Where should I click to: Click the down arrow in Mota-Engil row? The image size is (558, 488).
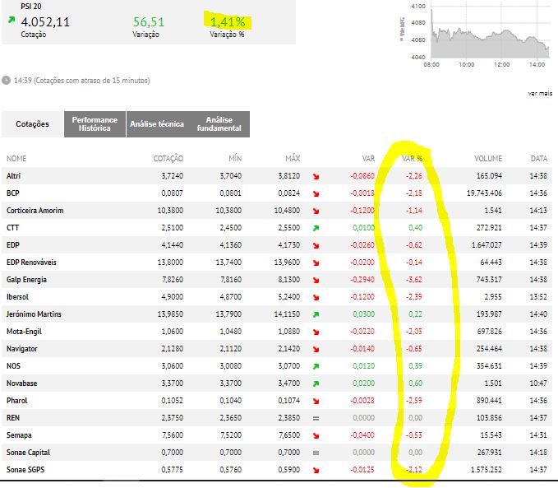(316, 332)
